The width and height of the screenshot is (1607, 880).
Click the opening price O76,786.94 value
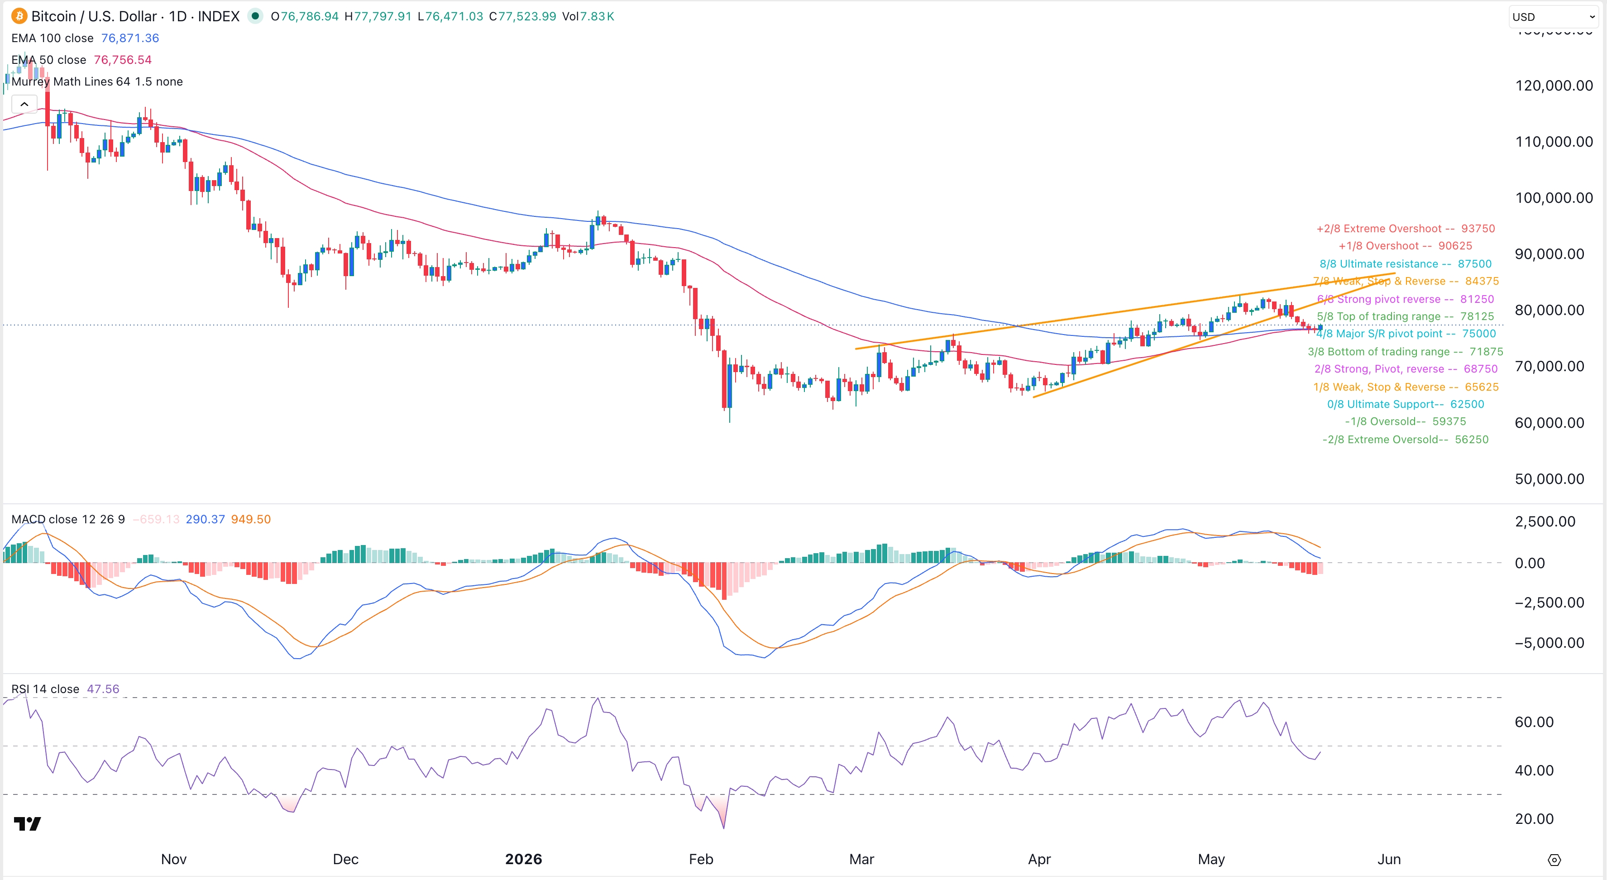point(305,16)
